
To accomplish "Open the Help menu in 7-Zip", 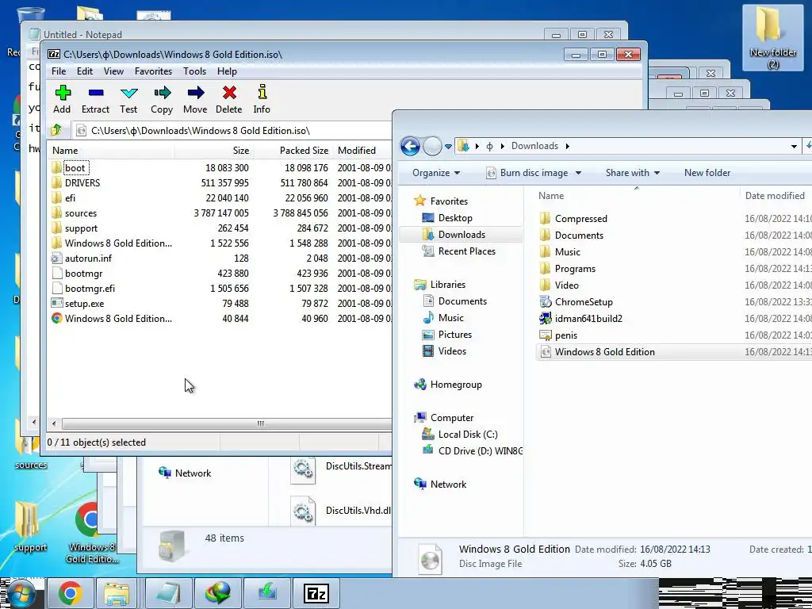I will 227,71.
